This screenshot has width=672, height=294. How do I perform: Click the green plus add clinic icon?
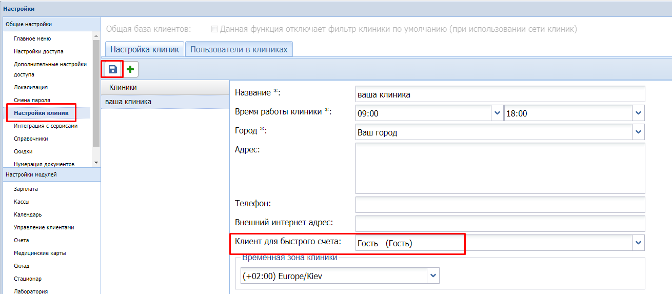coord(130,69)
